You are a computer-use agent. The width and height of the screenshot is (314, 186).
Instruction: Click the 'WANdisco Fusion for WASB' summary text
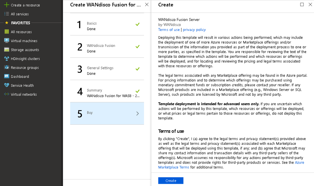113,96
